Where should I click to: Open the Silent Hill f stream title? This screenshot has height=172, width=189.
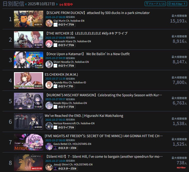104,157
